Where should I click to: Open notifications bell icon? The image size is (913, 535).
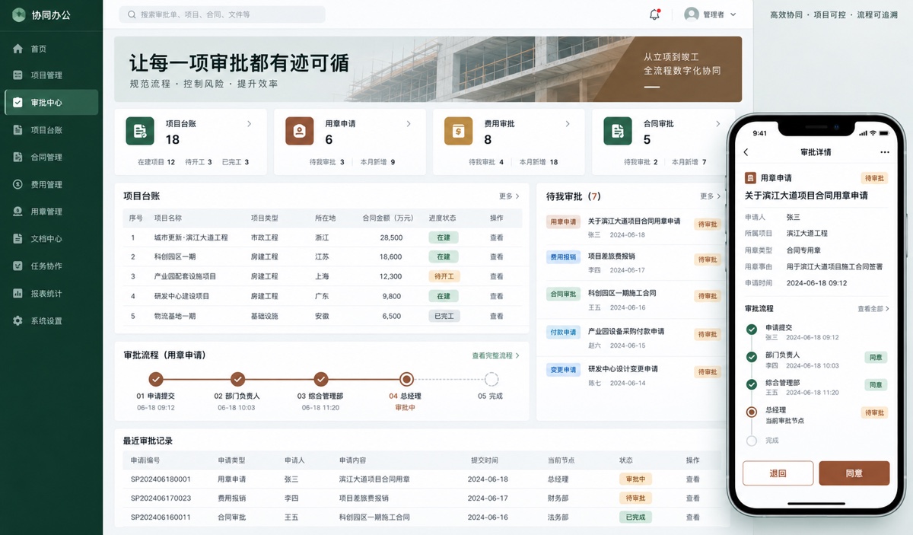pos(654,14)
